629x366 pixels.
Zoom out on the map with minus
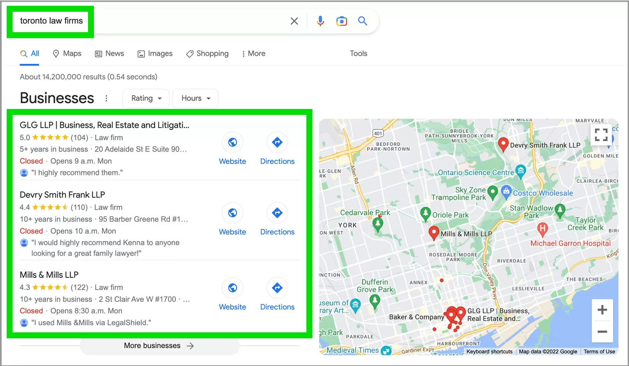click(602, 332)
